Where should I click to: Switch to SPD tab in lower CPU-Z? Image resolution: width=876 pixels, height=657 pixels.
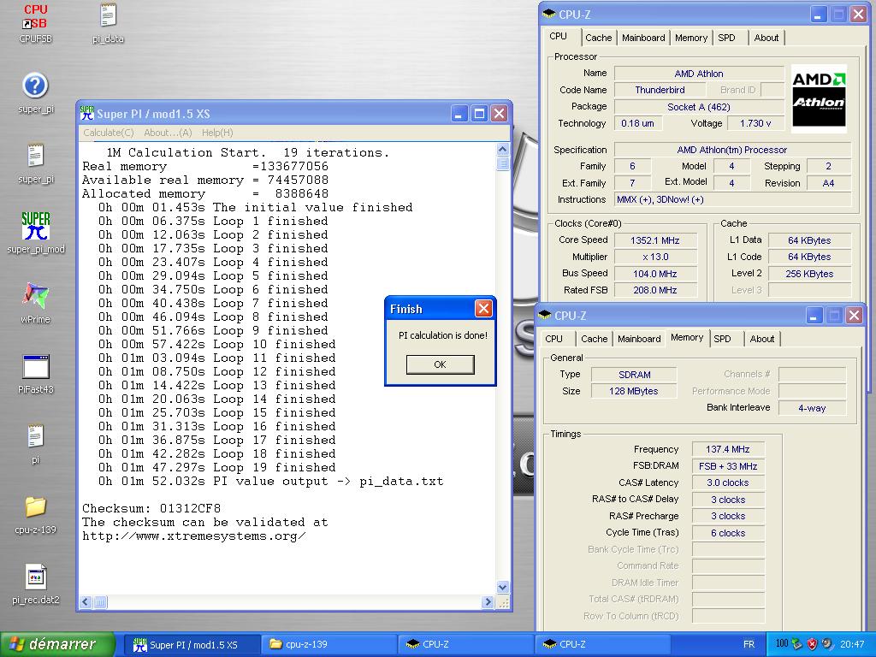tap(722, 339)
